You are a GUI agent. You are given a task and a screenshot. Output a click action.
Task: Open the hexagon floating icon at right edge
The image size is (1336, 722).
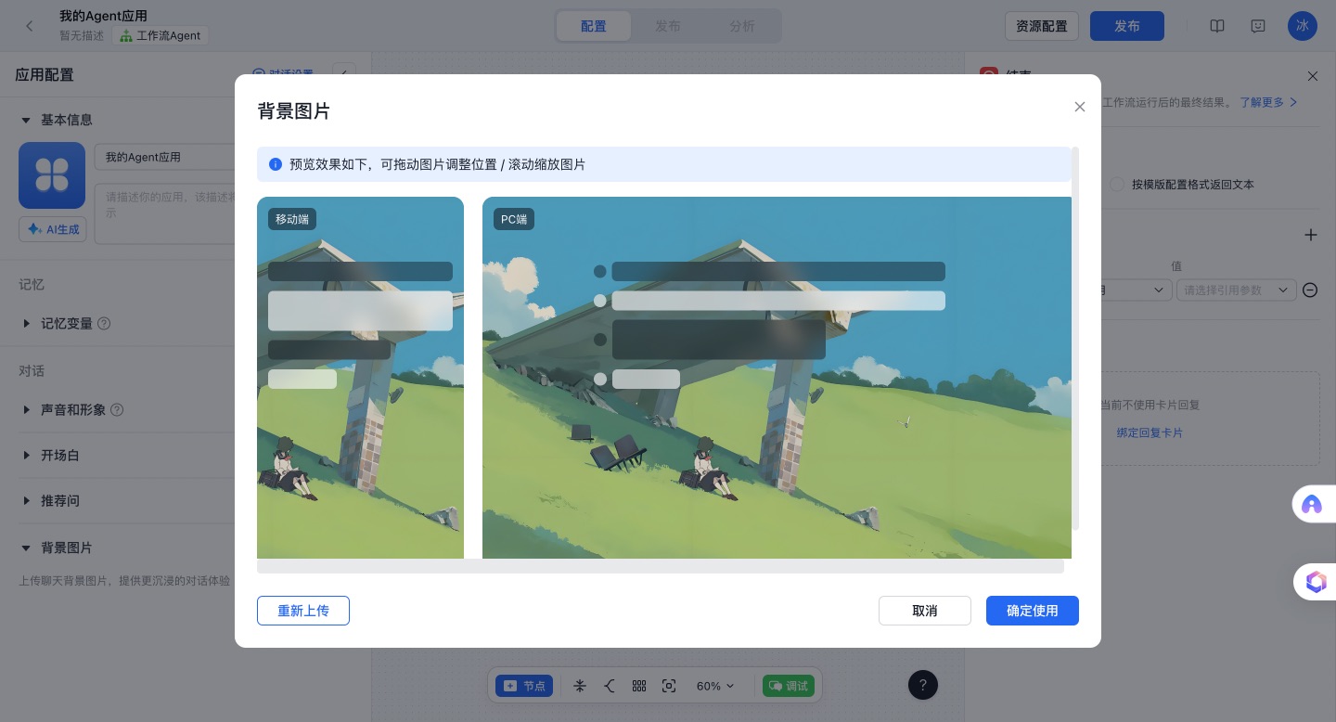click(1316, 582)
